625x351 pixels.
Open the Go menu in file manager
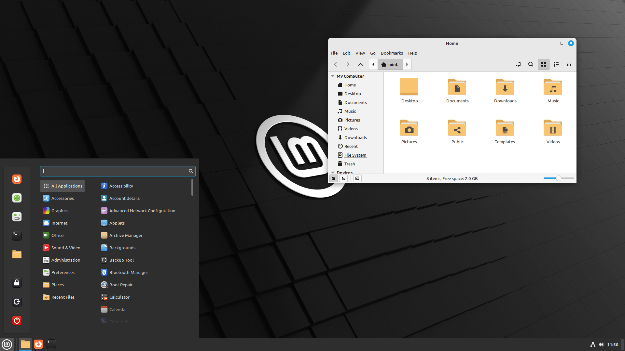pyautogui.click(x=373, y=53)
